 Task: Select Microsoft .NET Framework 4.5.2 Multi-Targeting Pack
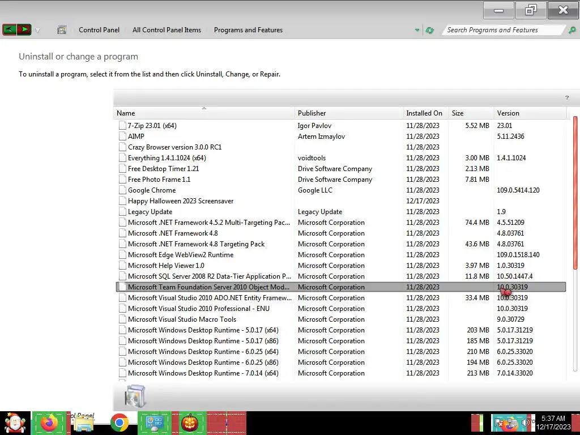click(x=340, y=222)
